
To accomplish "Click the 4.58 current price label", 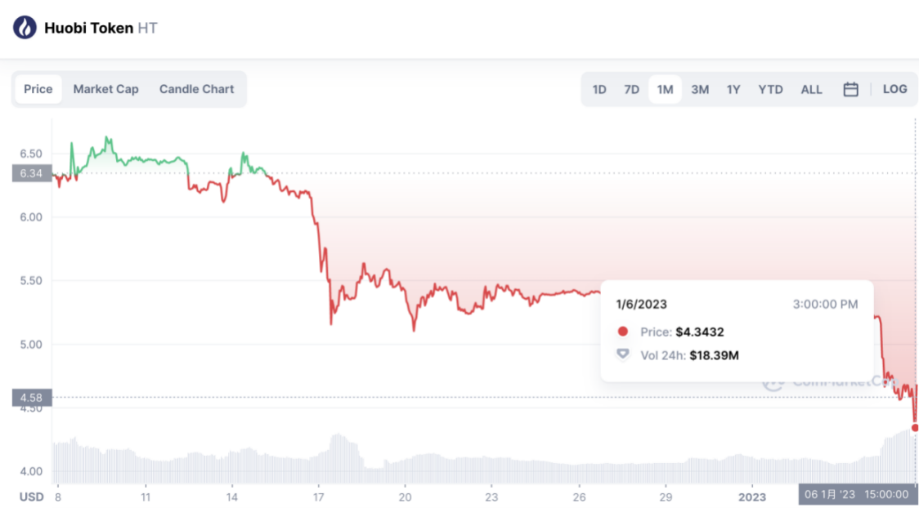I will pyautogui.click(x=32, y=398).
